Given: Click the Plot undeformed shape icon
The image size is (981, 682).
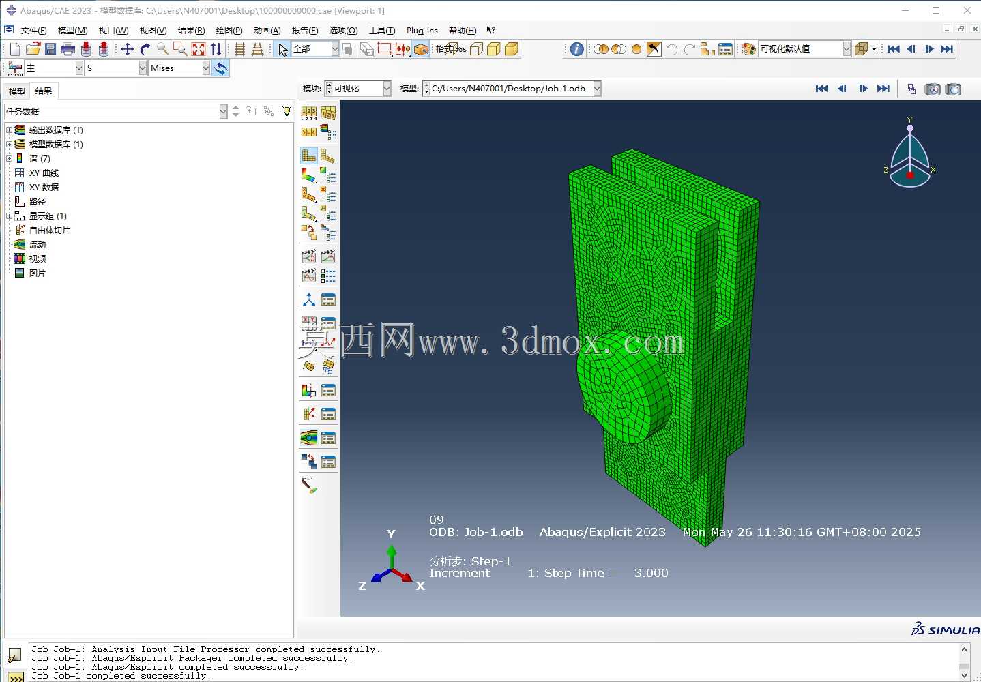Looking at the screenshot, I should point(309,155).
